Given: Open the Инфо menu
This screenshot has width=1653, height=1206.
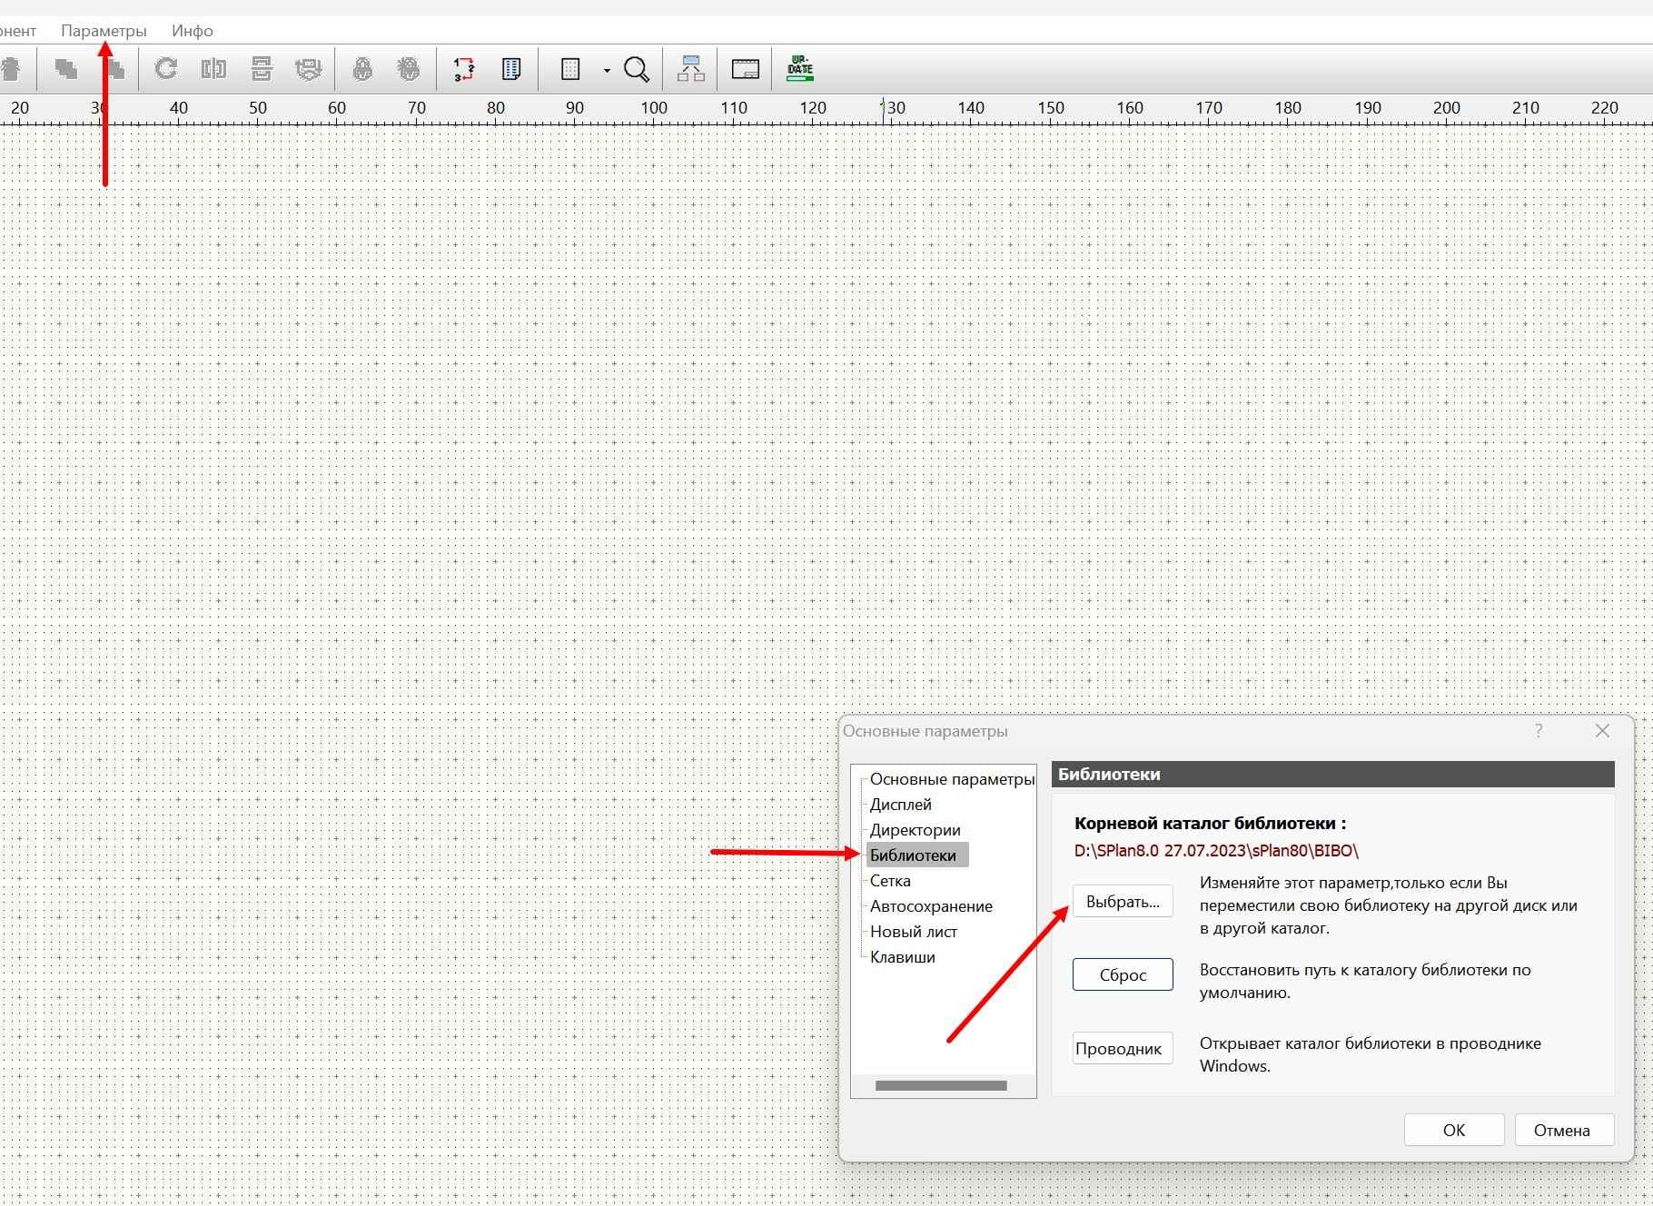Looking at the screenshot, I should coord(193,31).
